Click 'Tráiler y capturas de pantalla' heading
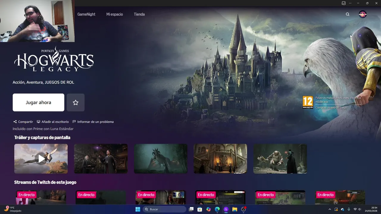Viewport: 381px width, 214px height. pos(42,137)
